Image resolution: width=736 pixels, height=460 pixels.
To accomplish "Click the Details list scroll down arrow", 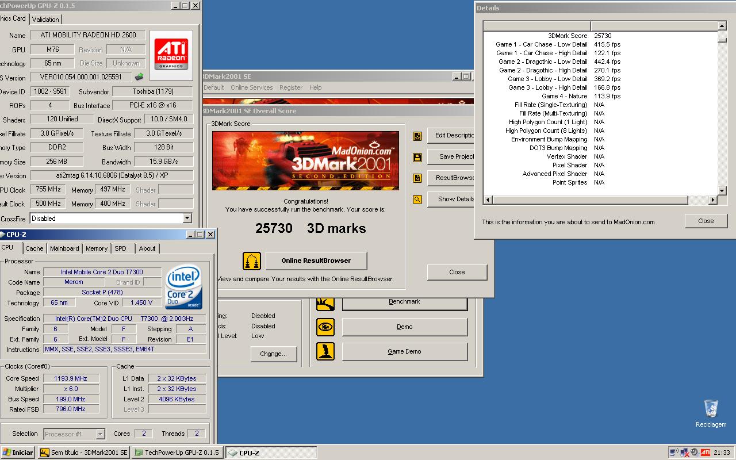I will pyautogui.click(x=722, y=191).
